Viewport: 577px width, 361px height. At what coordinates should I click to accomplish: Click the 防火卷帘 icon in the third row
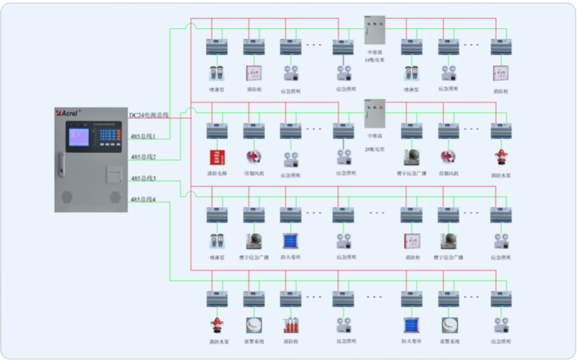click(291, 241)
